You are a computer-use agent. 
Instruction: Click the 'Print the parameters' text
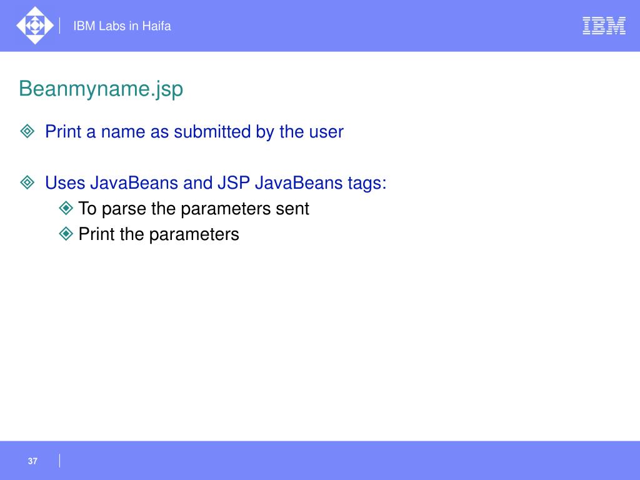tap(158, 234)
